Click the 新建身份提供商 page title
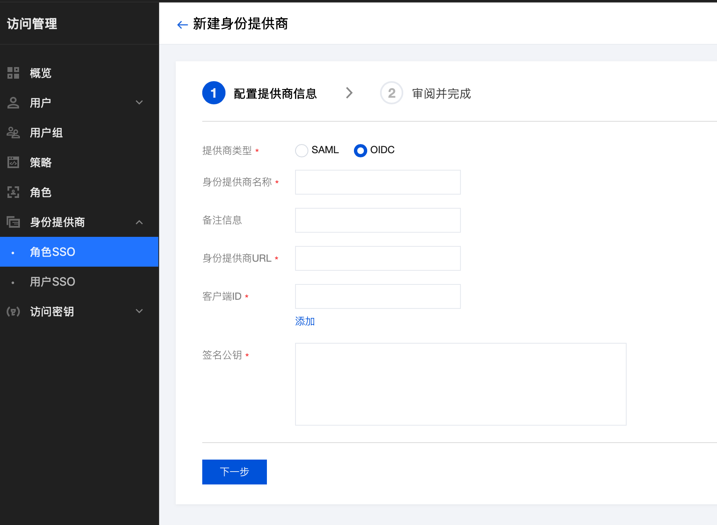 coord(240,24)
